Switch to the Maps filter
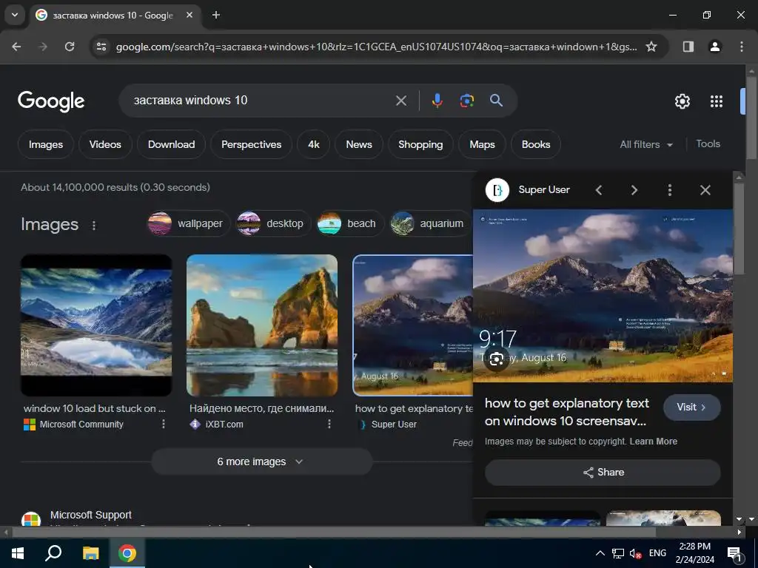This screenshot has height=568, width=758. click(482, 144)
